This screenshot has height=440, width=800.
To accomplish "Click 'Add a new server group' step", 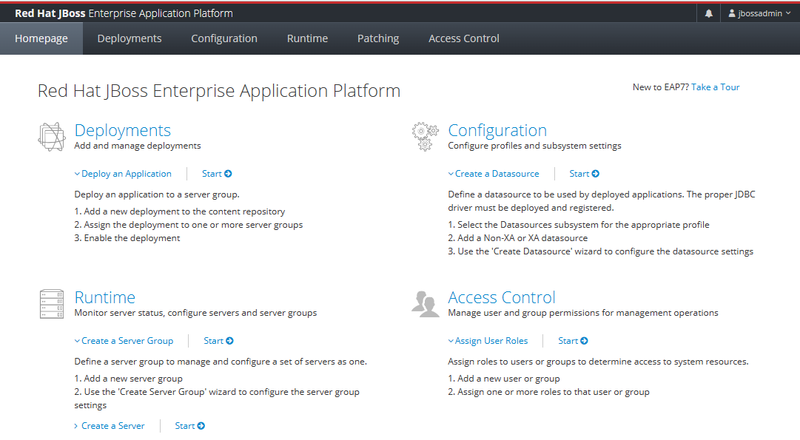I will pyautogui.click(x=129, y=379).
